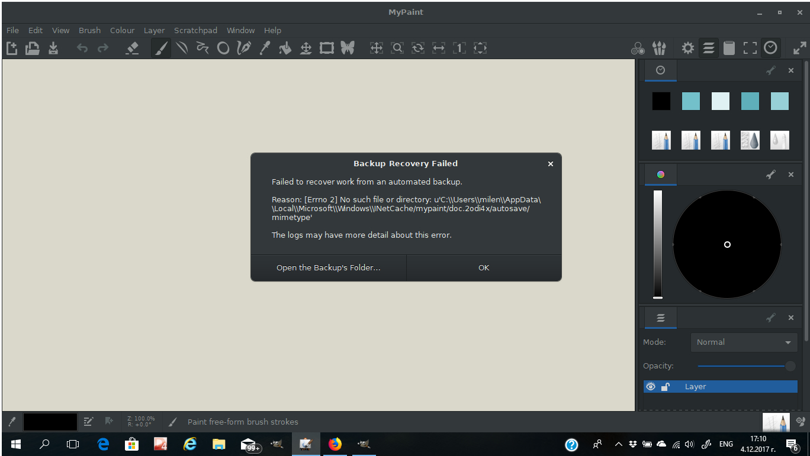Image resolution: width=810 pixels, height=456 pixels.
Task: Click the Mirror Horizontal view icon
Action: (439, 48)
